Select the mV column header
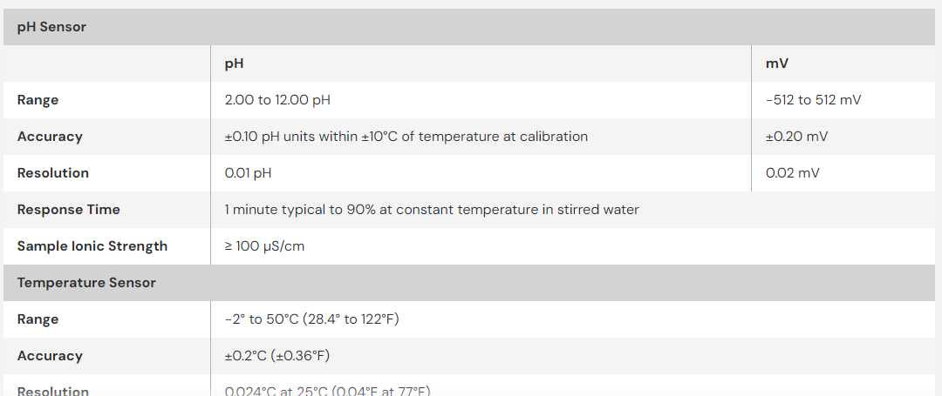Screen dimensions: 942x396 click(777, 64)
